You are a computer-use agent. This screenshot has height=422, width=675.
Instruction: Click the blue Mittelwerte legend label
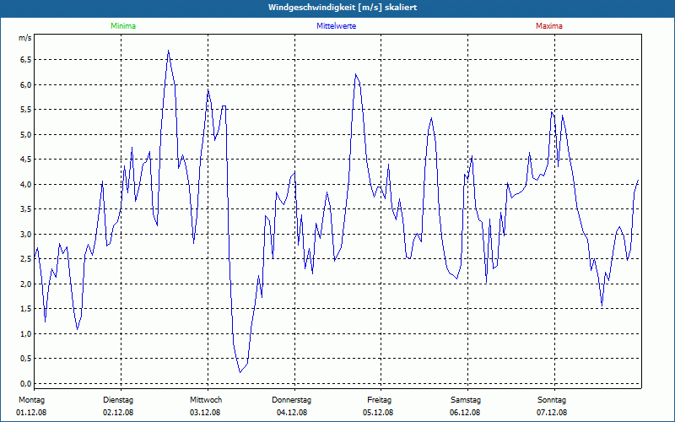point(336,26)
